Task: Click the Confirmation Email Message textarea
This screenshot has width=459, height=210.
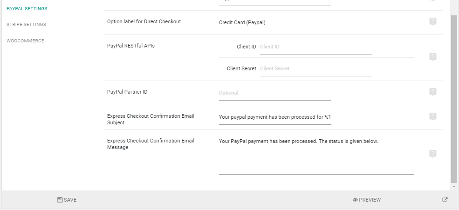Action: (316, 156)
